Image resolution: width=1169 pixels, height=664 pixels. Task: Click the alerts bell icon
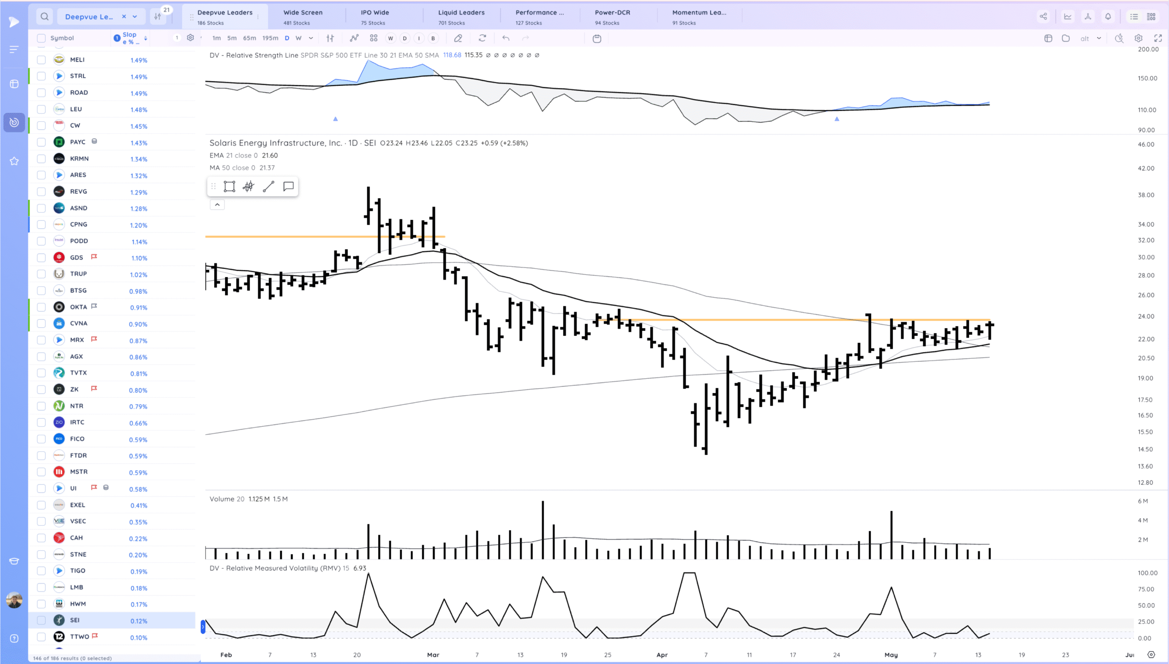coord(1108,17)
